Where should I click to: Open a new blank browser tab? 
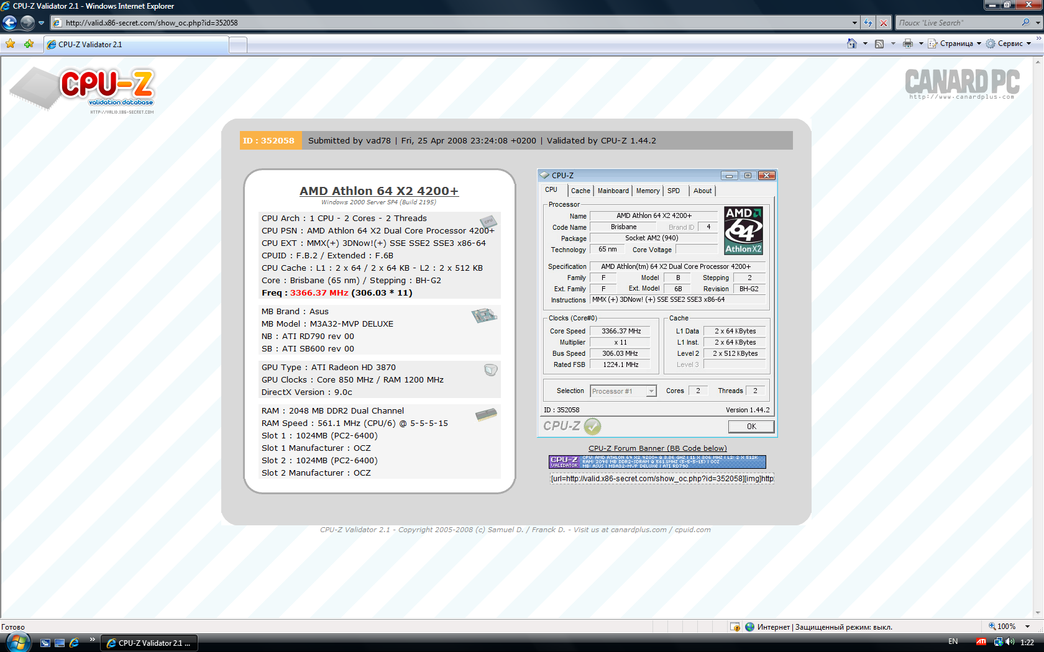[238, 45]
